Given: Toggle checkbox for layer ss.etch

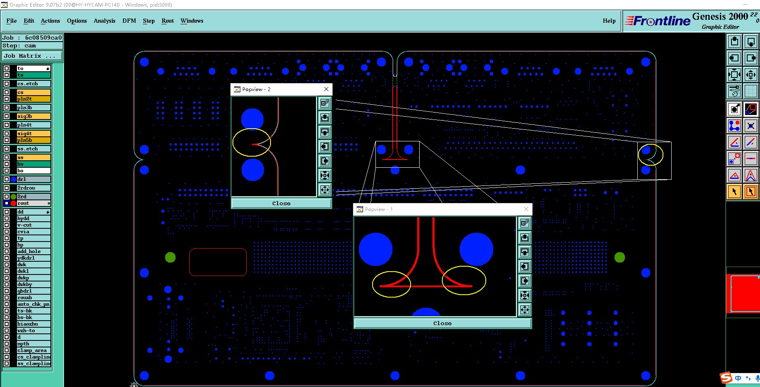Looking at the screenshot, I should point(7,149).
